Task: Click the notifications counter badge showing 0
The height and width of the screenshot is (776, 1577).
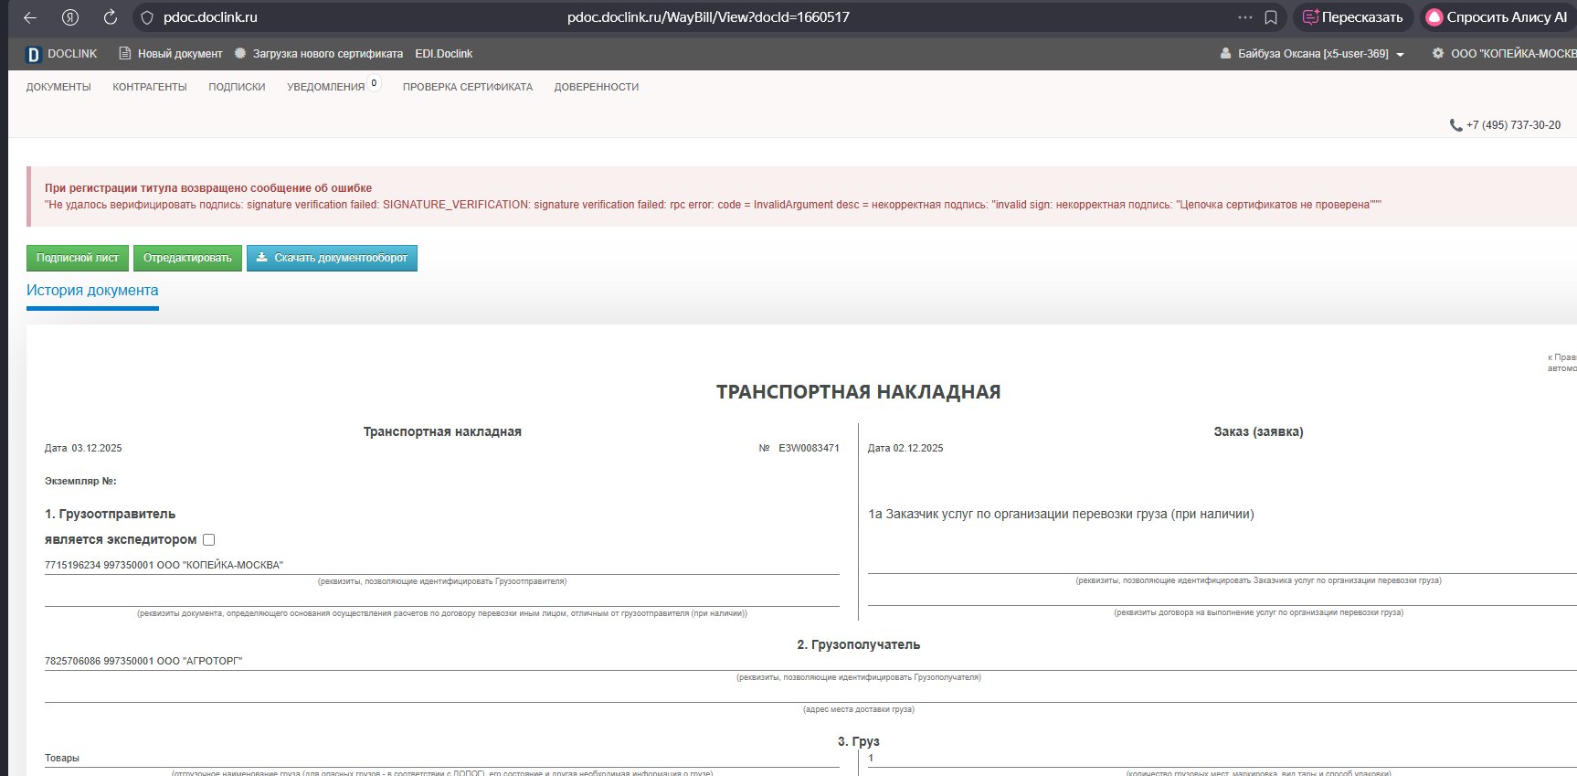Action: (374, 83)
